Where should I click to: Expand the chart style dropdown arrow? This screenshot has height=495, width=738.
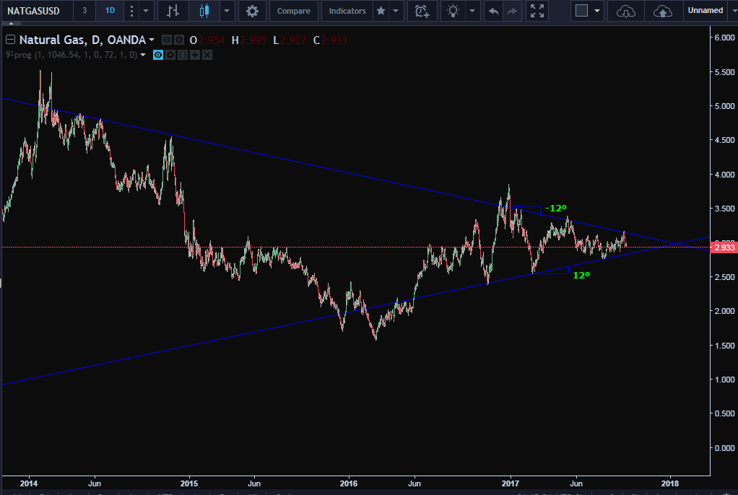coord(227,11)
